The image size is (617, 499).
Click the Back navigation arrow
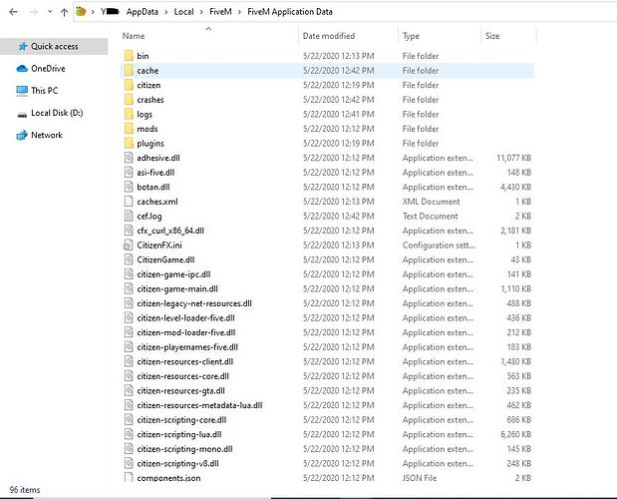click(x=13, y=12)
